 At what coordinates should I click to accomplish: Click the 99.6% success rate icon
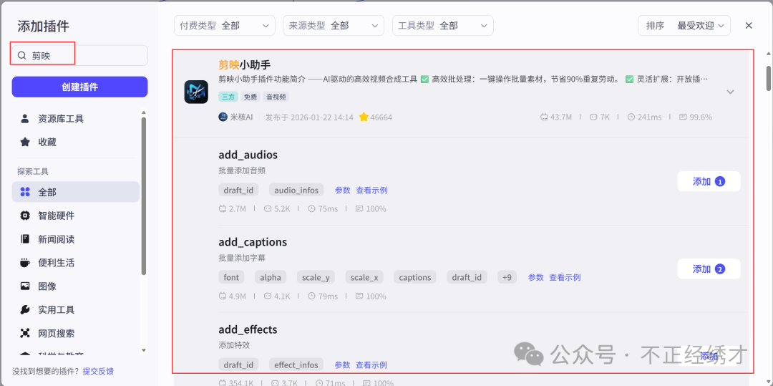point(683,117)
